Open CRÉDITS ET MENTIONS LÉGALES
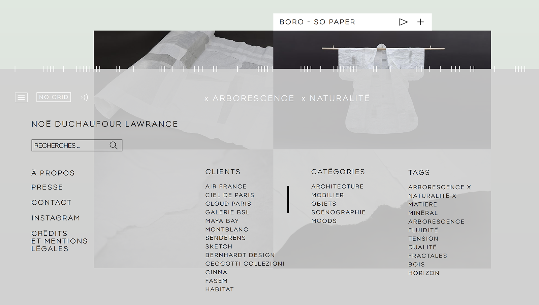The height and width of the screenshot is (305, 539). click(x=59, y=241)
